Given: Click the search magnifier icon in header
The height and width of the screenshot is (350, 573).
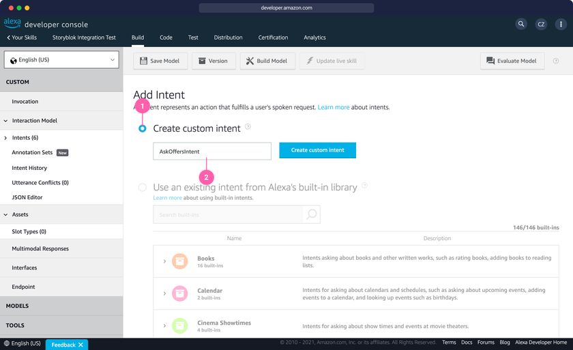Looking at the screenshot, I should pos(521,24).
